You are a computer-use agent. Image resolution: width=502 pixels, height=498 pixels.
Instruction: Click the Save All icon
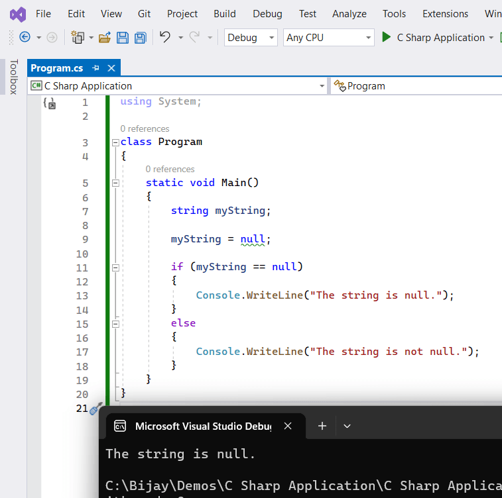click(x=140, y=37)
